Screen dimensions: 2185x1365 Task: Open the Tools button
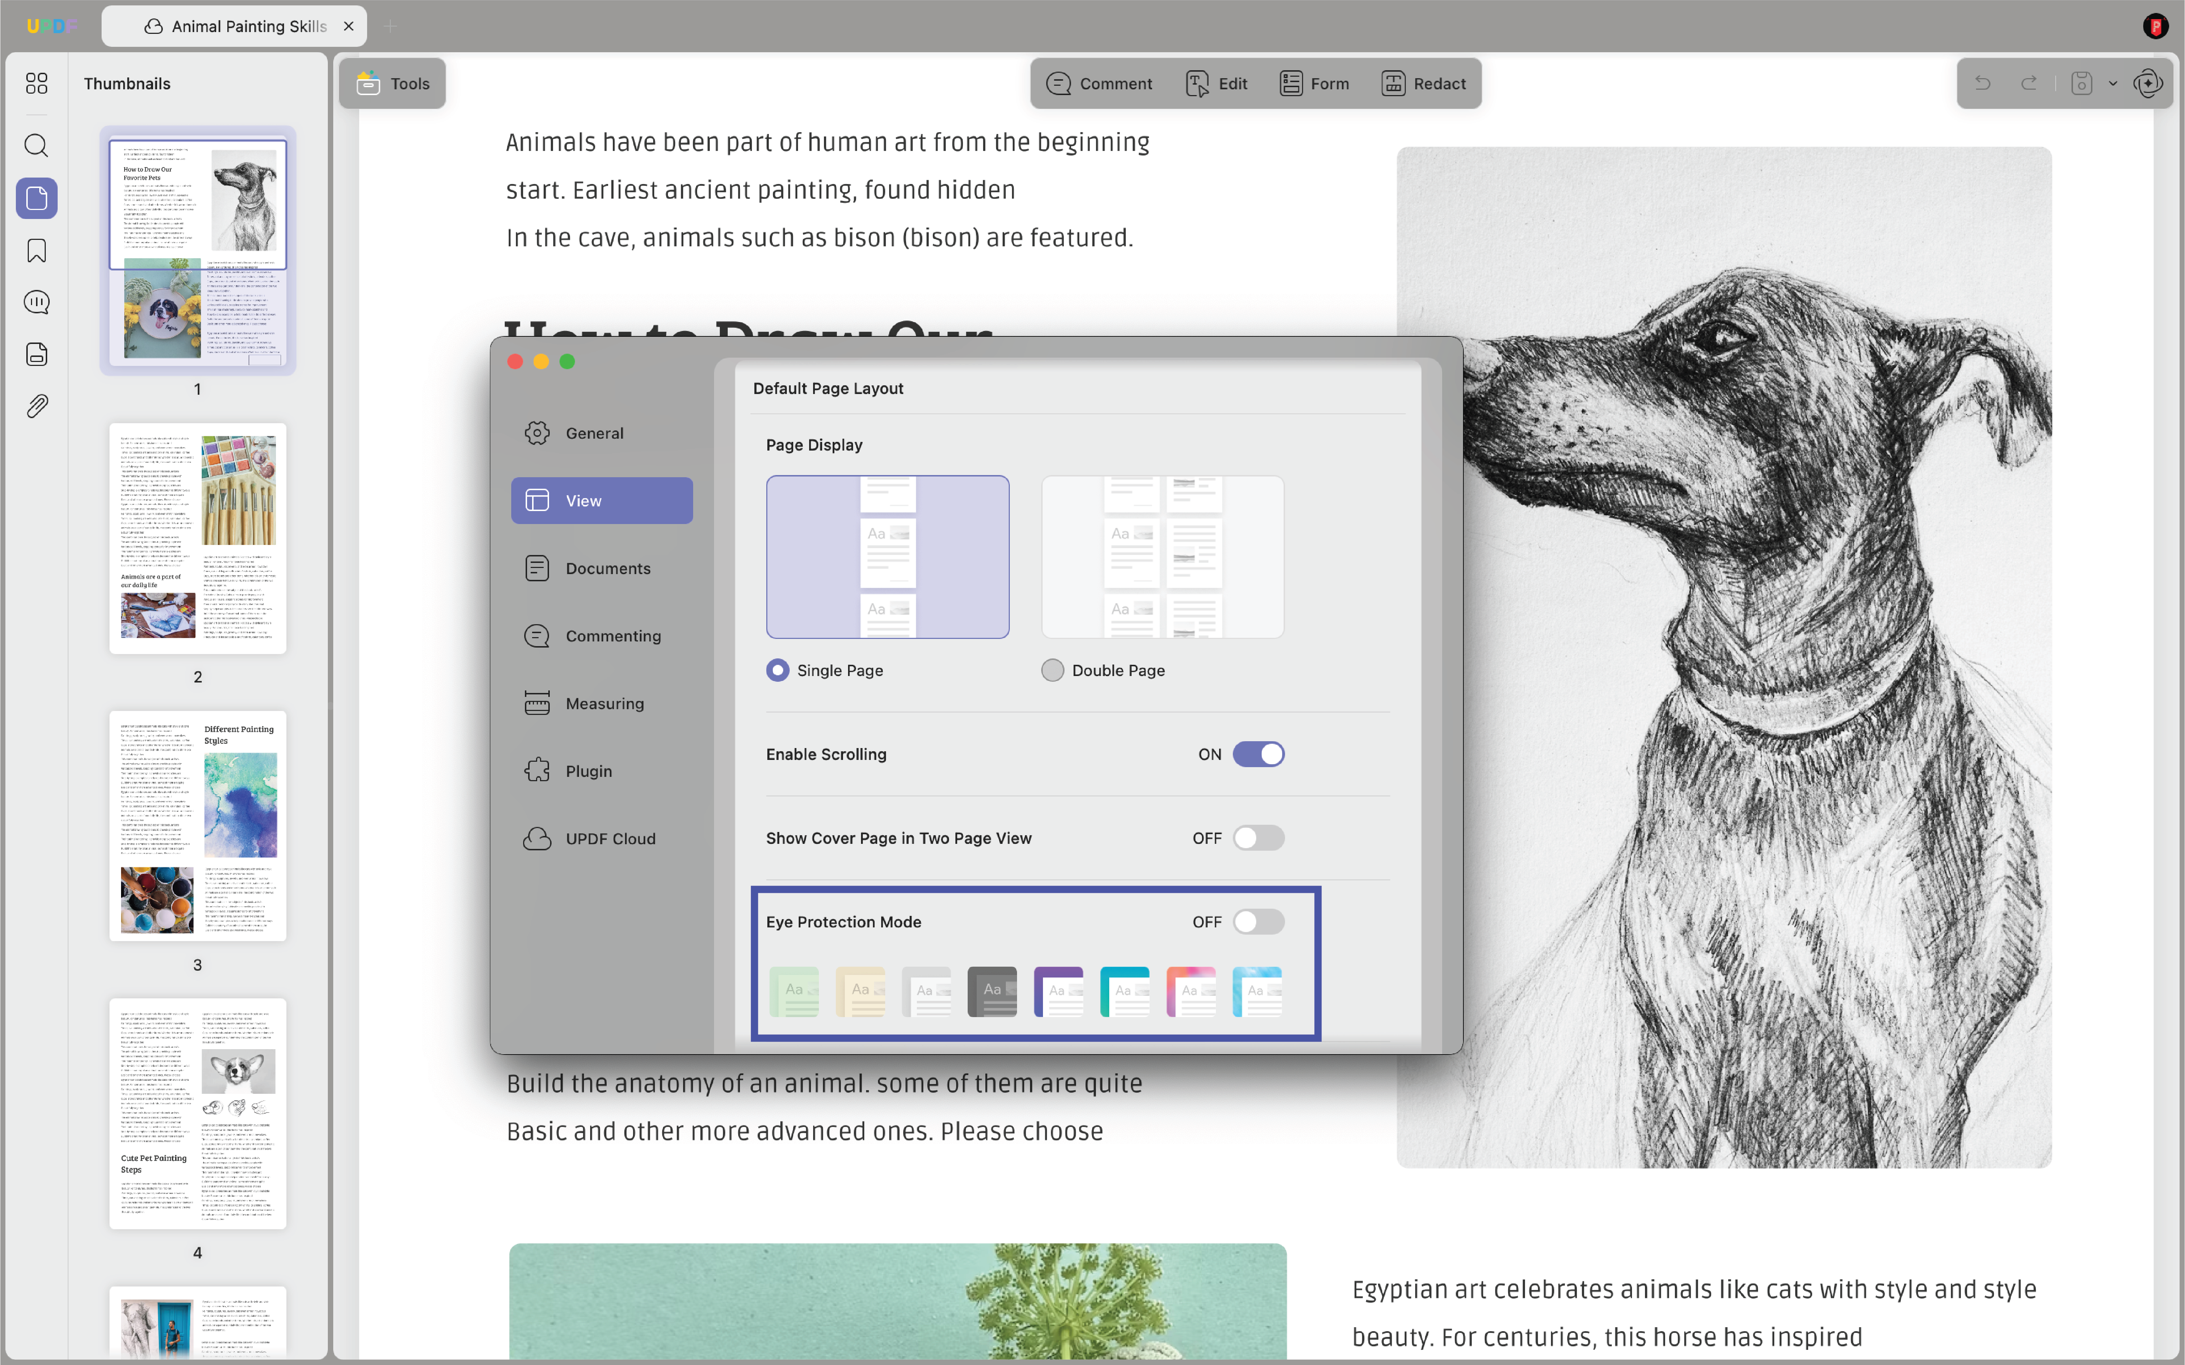coord(393,83)
